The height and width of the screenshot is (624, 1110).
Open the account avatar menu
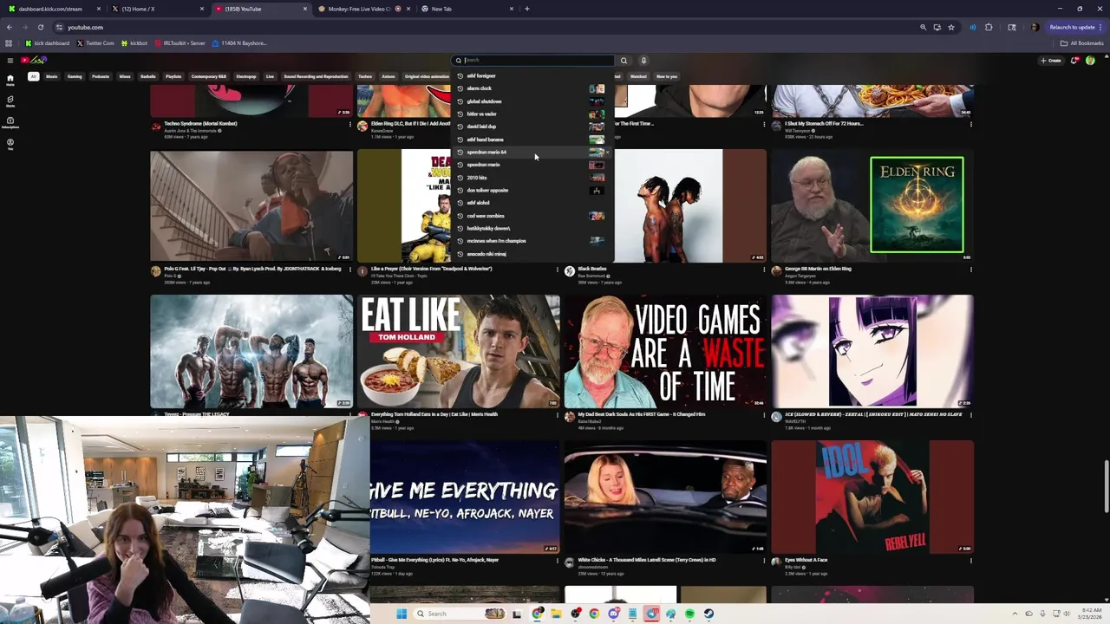(1090, 61)
